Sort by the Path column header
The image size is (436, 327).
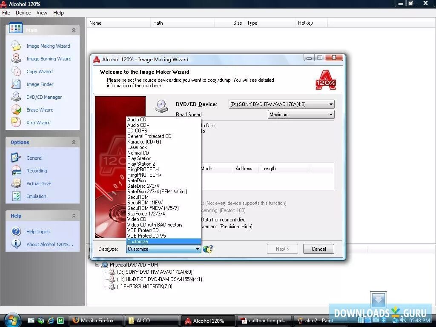click(182, 23)
